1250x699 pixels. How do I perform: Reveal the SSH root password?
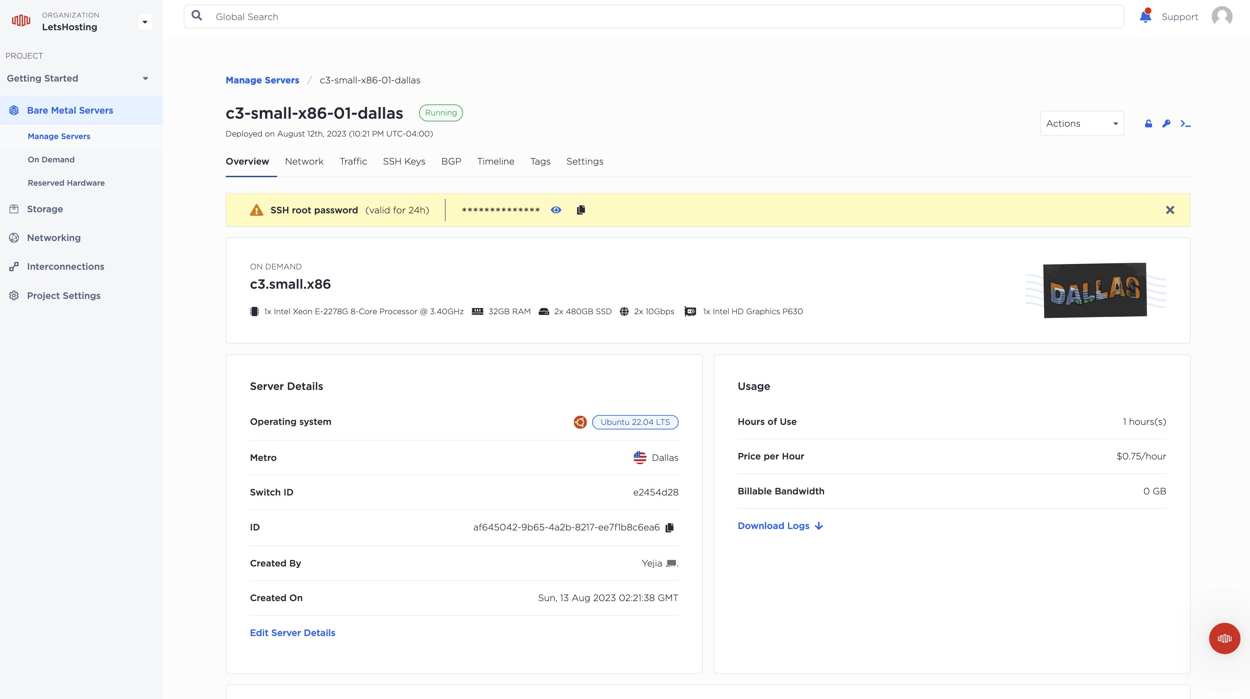click(556, 210)
